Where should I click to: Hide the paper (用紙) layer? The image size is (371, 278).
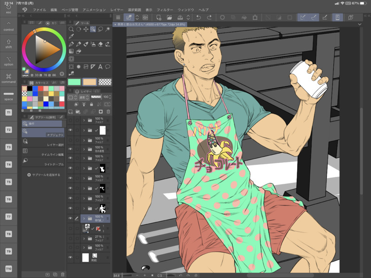[x=71, y=258]
